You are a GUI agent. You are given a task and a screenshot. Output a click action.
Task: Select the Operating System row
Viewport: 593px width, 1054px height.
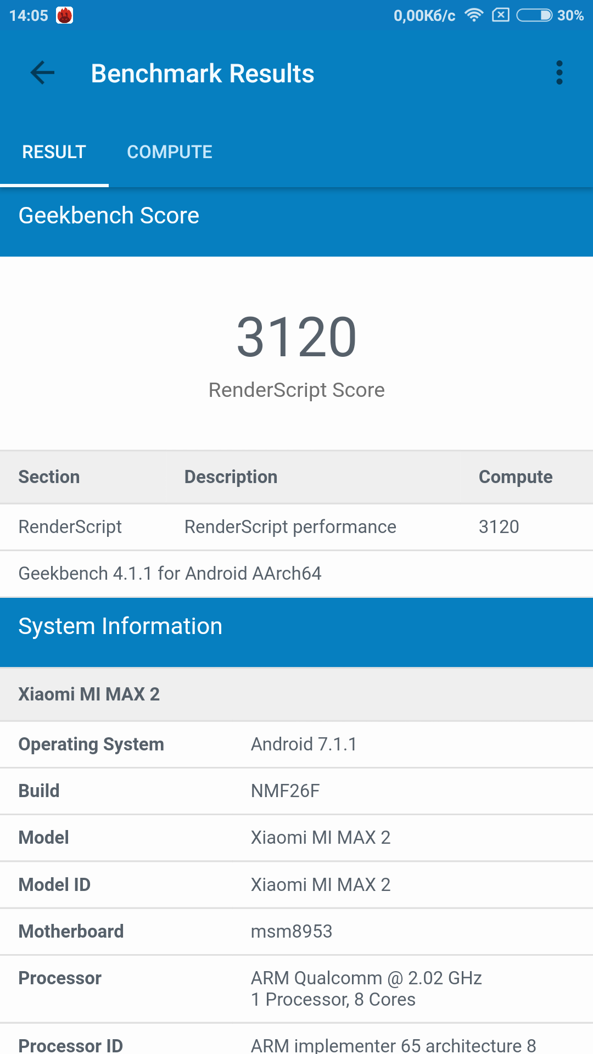point(296,744)
